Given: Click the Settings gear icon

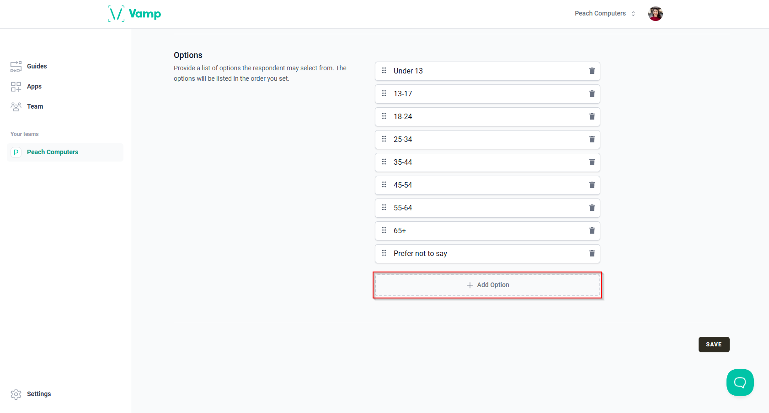Looking at the screenshot, I should tap(16, 394).
